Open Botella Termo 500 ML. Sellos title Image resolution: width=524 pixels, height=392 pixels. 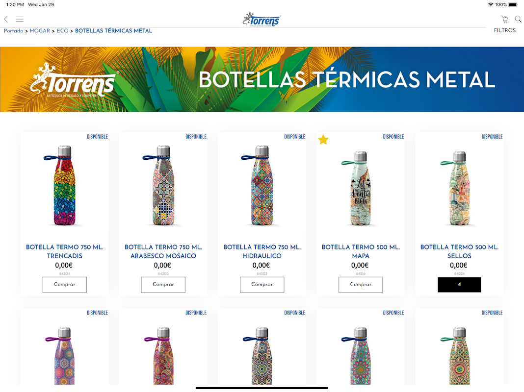coord(459,251)
